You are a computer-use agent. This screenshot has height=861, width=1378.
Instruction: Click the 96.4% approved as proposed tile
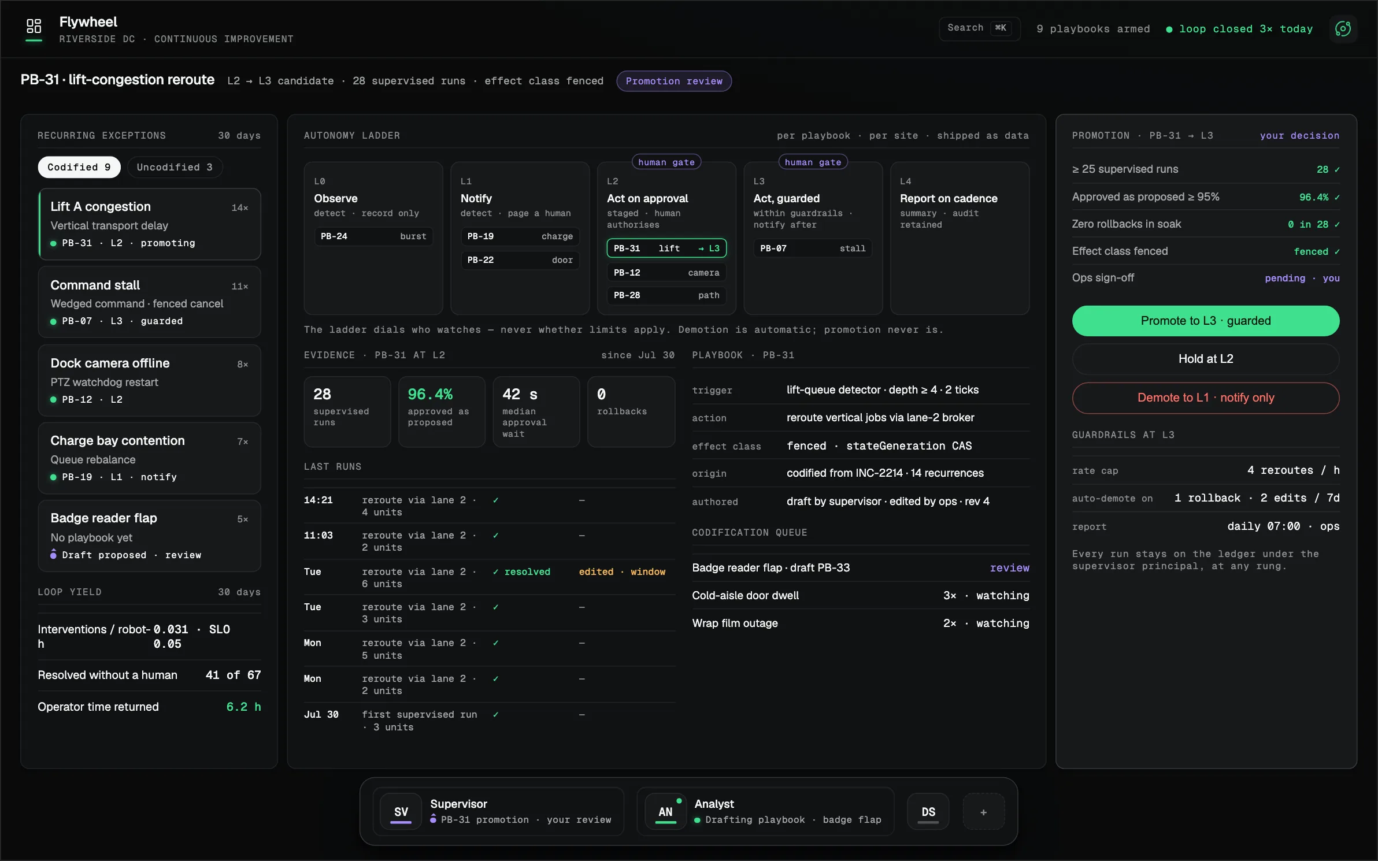(442, 412)
